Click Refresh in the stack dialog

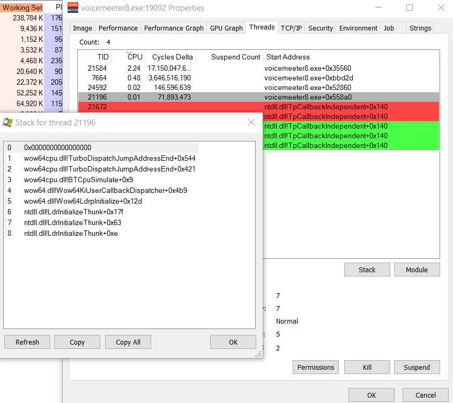click(27, 342)
